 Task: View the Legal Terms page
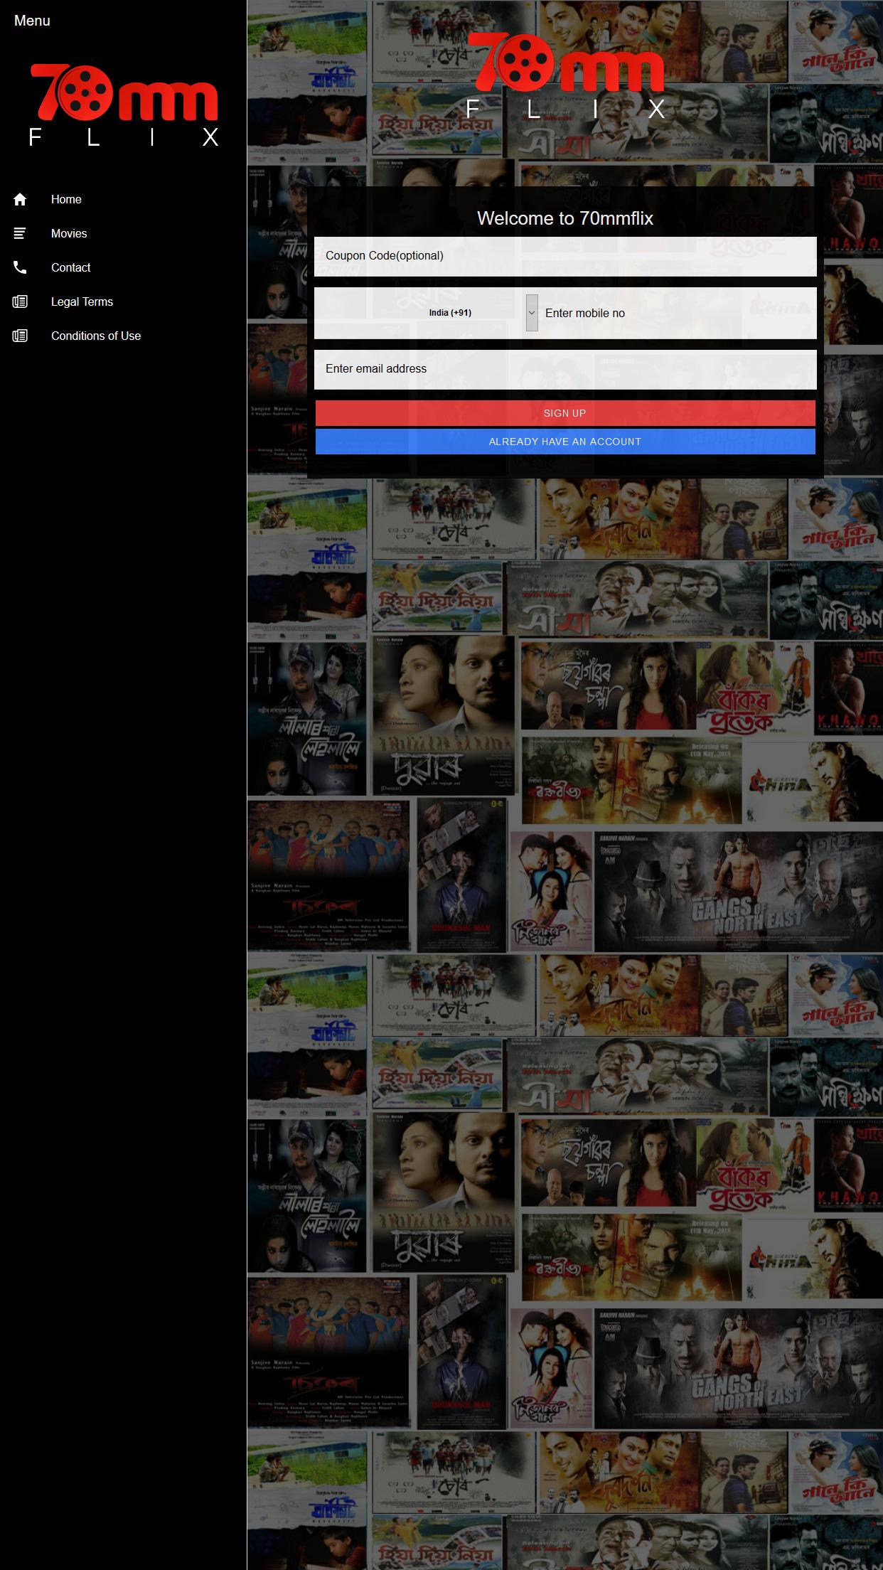(x=82, y=302)
